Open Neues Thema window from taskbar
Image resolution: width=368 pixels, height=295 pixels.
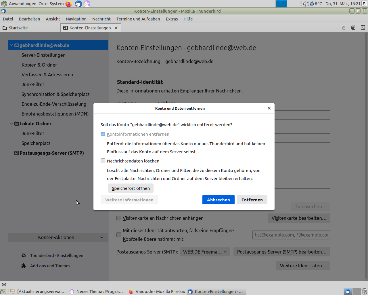(x=97, y=292)
